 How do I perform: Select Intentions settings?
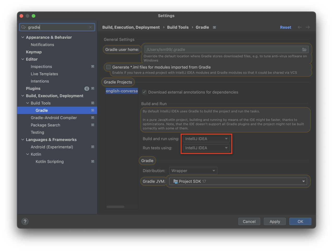(40, 81)
